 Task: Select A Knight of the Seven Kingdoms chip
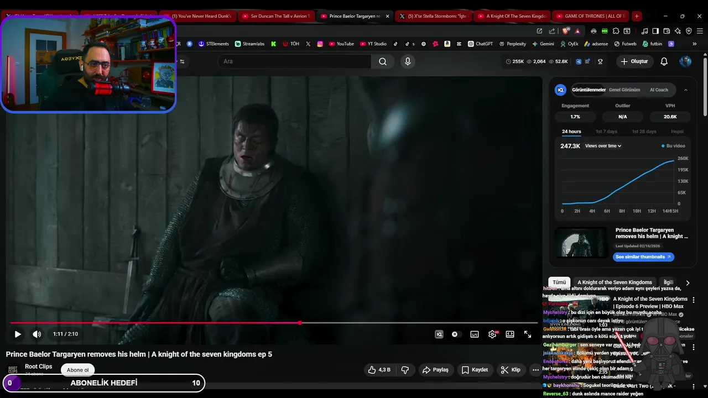point(615,282)
